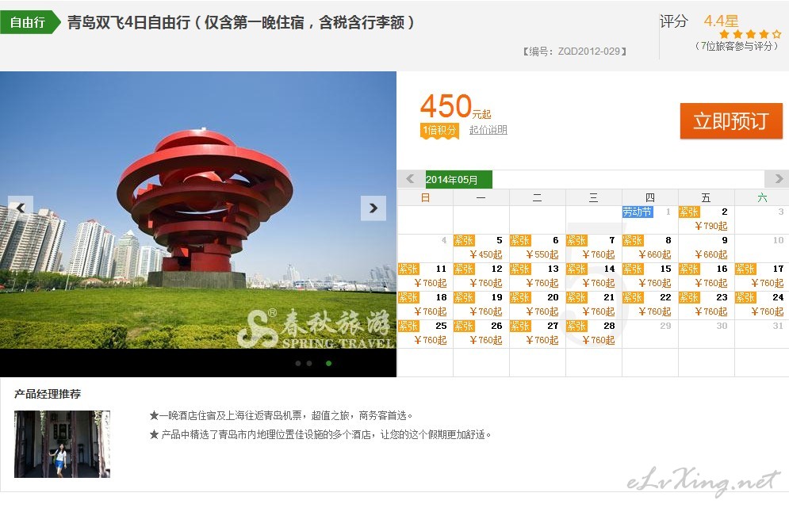Choose the May 8 departure date
Image resolution: width=789 pixels, height=508 pixels.
click(x=650, y=248)
